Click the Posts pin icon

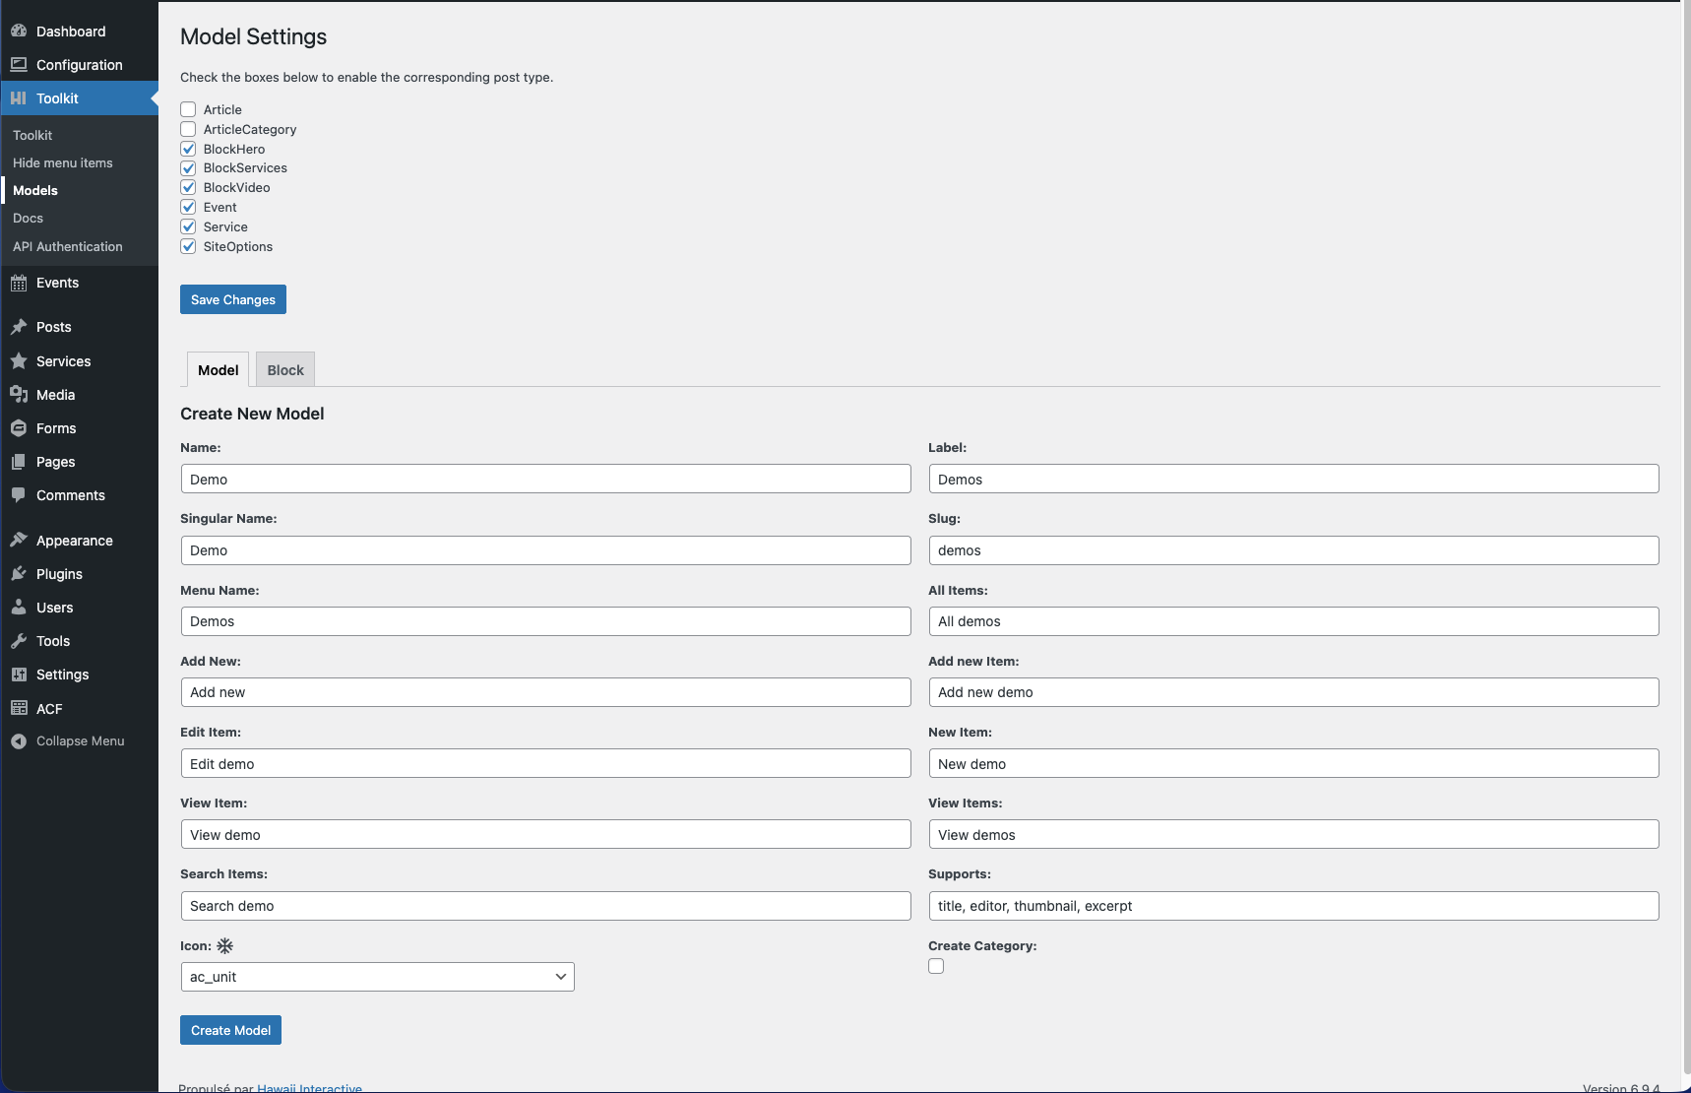point(19,327)
